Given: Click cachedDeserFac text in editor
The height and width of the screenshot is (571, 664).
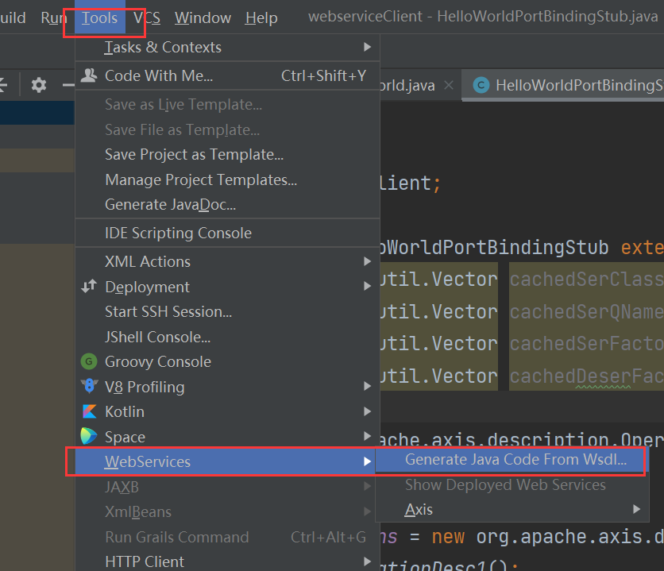Looking at the screenshot, I should coord(586,376).
